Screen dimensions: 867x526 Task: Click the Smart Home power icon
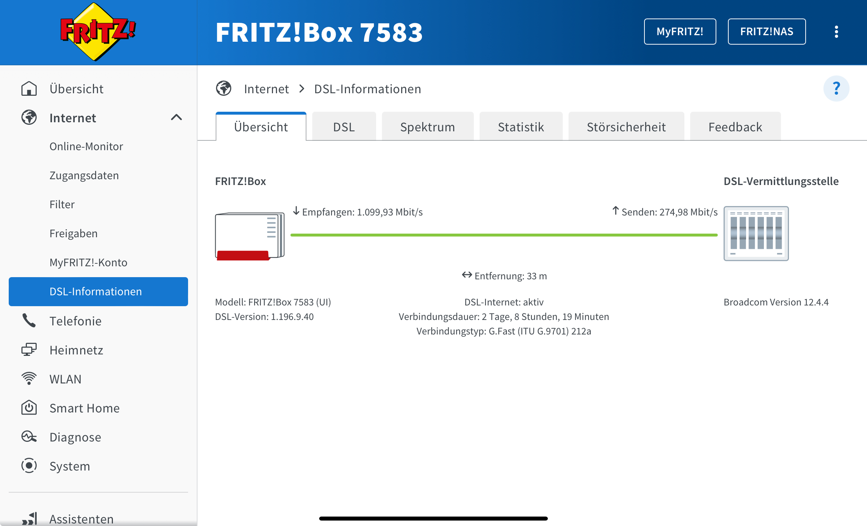pos(29,408)
